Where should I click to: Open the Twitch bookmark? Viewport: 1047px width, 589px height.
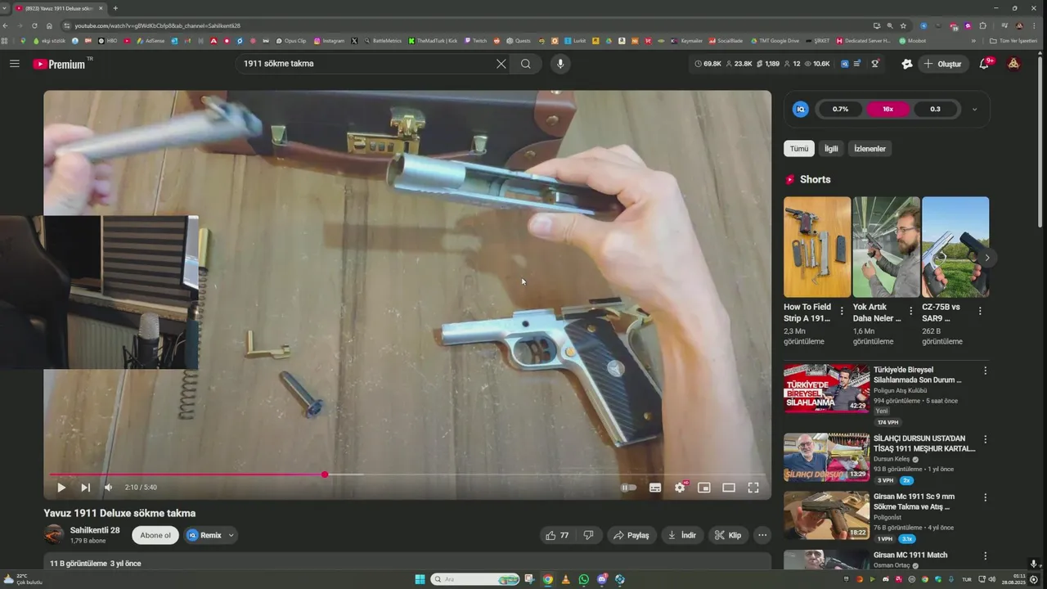(475, 41)
